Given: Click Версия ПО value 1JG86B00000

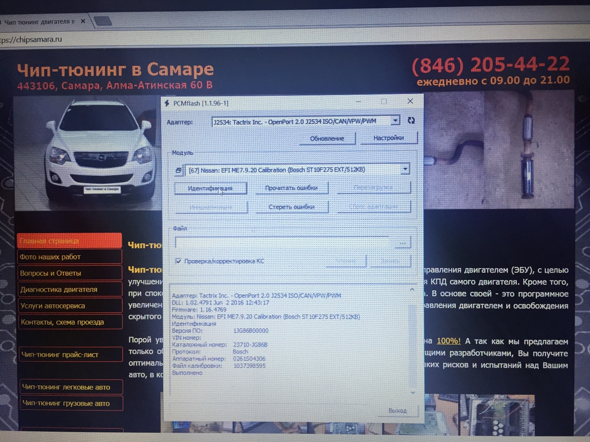Looking at the screenshot, I should tap(251, 331).
